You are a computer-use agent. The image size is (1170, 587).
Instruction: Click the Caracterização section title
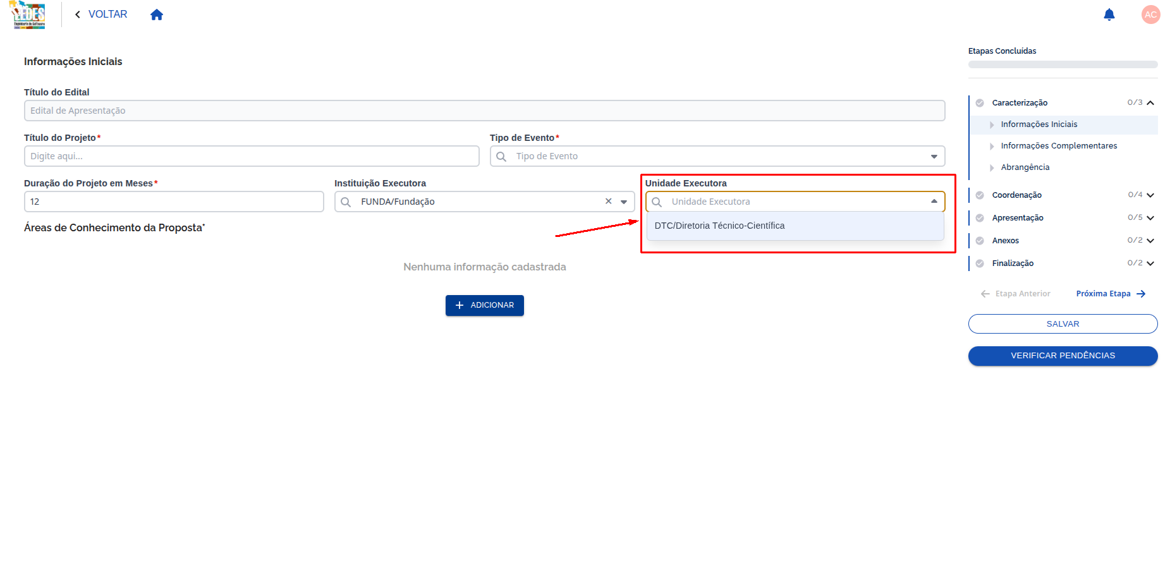1020,103
